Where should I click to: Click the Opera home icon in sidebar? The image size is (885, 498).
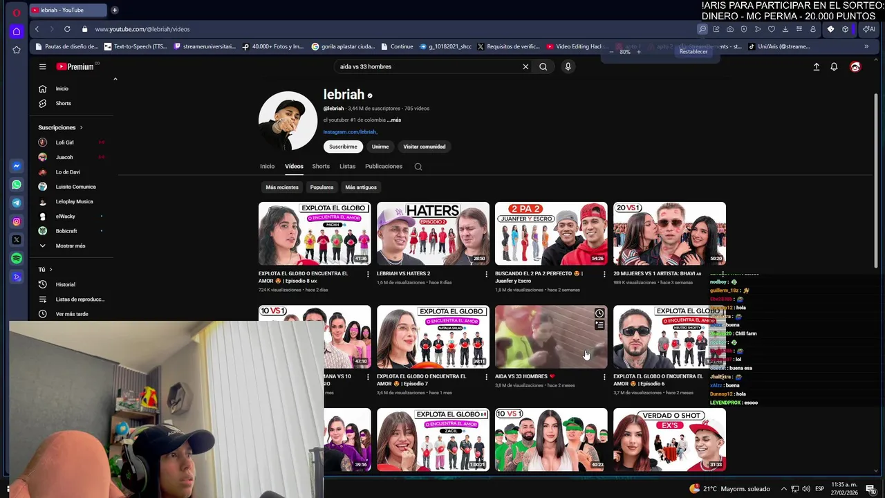click(x=17, y=31)
